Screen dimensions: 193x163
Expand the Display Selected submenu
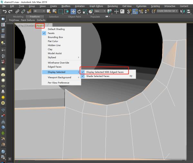coord(61,72)
